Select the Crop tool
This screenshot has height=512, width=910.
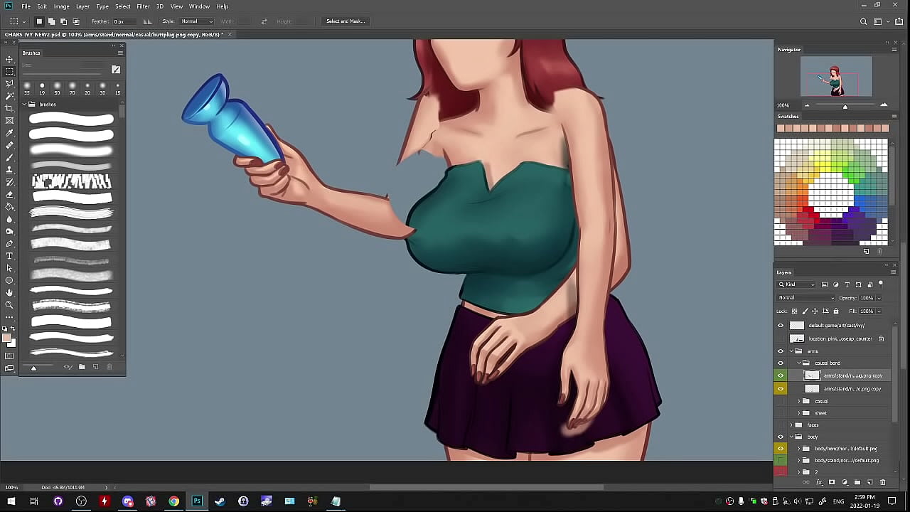(9, 108)
